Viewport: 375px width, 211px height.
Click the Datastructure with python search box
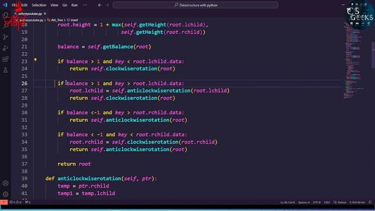pyautogui.click(x=195, y=5)
